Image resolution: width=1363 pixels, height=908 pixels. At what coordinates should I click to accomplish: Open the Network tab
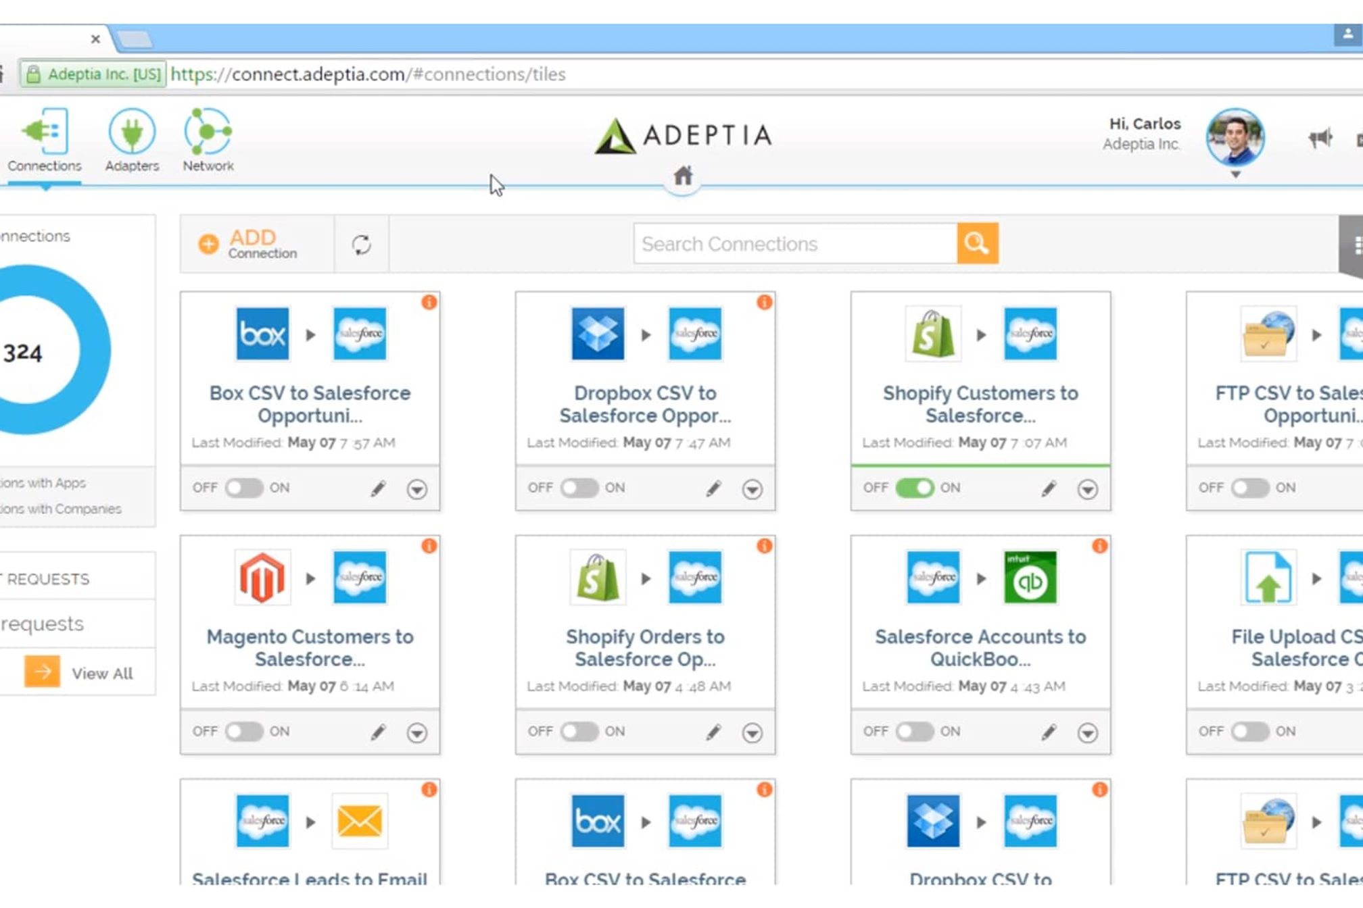tap(208, 140)
